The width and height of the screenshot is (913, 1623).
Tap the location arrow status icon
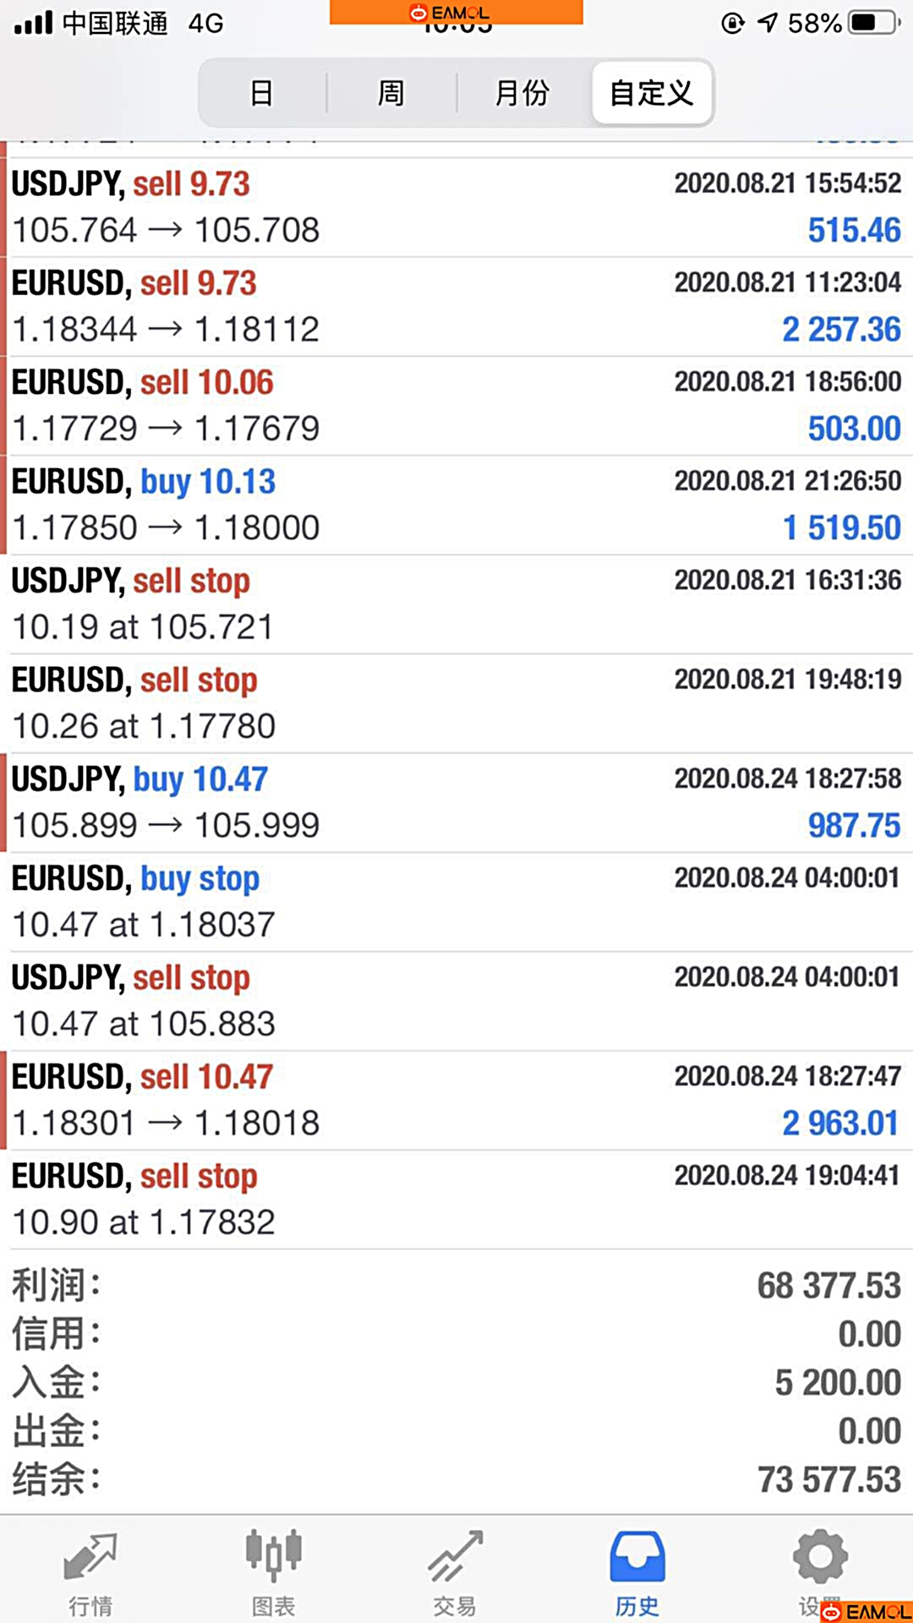[x=768, y=23]
